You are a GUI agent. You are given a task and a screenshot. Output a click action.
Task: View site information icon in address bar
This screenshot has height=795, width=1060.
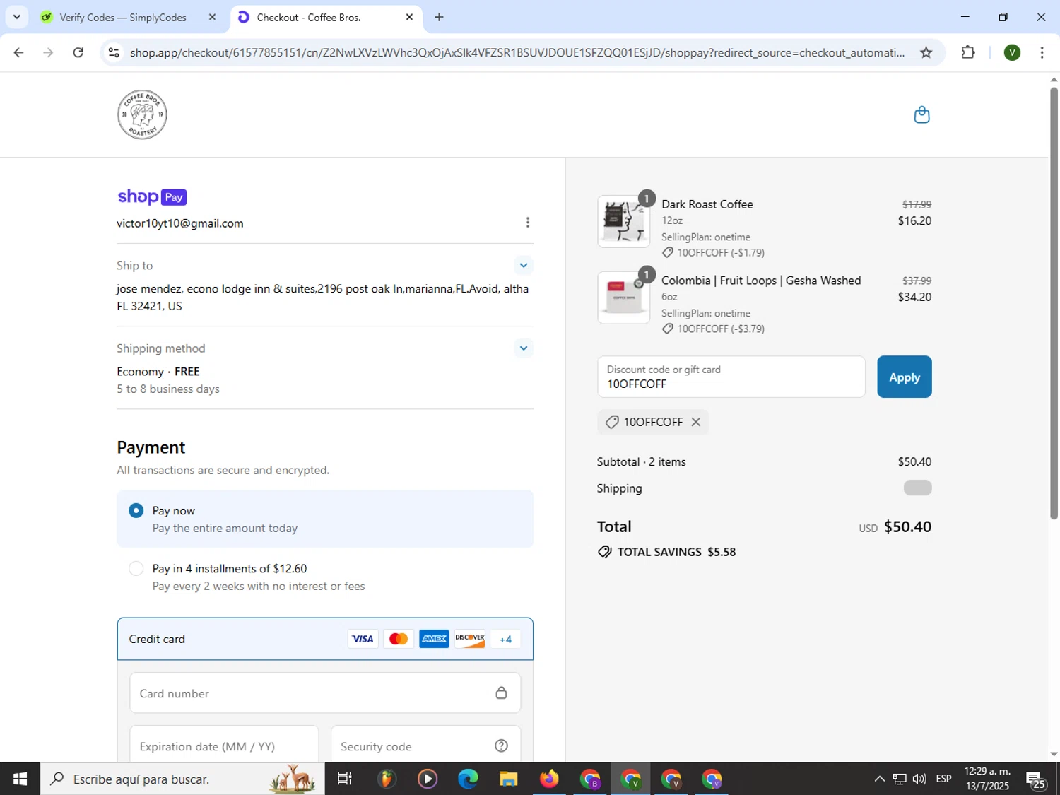pos(114,52)
